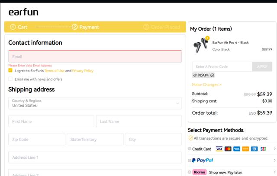This screenshot has height=176, width=277.
Task: Click the pink Klarna badge
Action: (200, 172)
